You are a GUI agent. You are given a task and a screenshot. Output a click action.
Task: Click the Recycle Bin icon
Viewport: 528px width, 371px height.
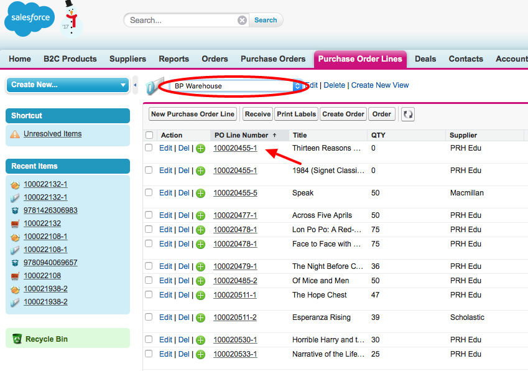point(17,339)
